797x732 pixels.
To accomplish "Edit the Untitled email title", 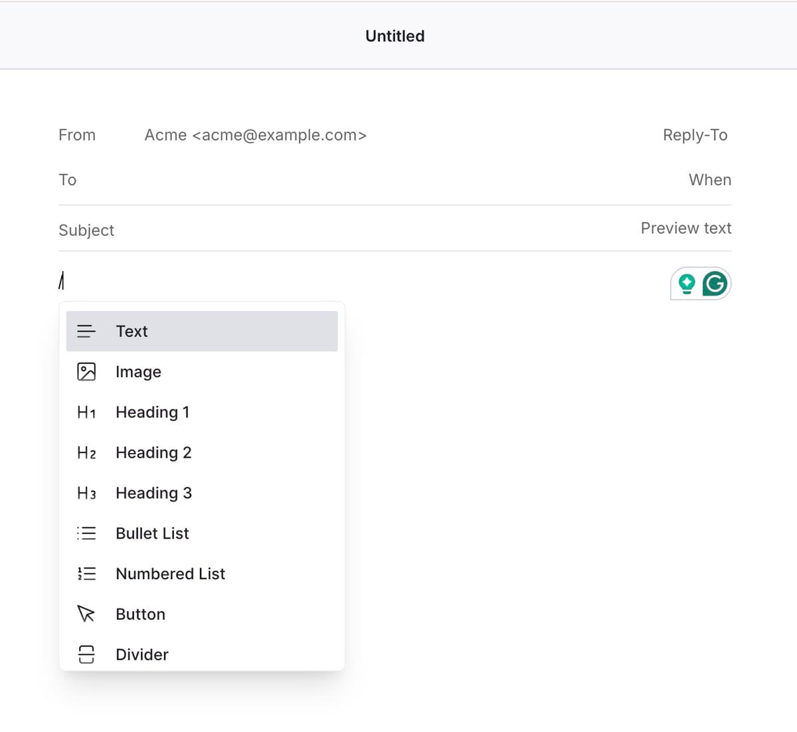I will pyautogui.click(x=395, y=36).
